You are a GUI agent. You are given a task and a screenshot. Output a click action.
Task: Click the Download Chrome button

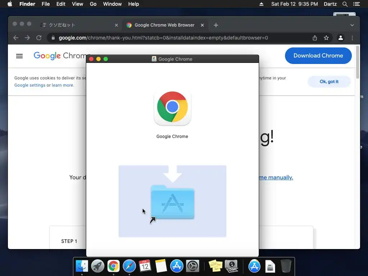pyautogui.click(x=318, y=56)
